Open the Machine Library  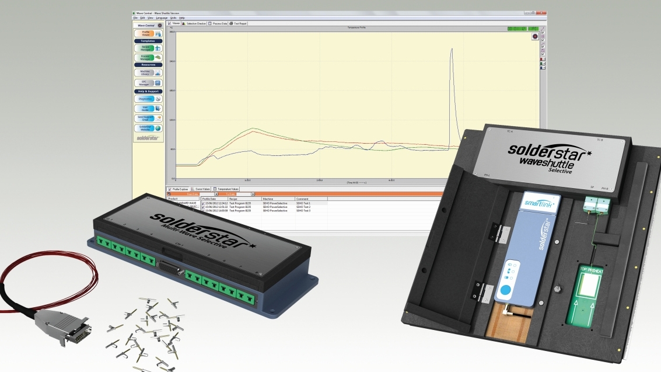coord(148,72)
